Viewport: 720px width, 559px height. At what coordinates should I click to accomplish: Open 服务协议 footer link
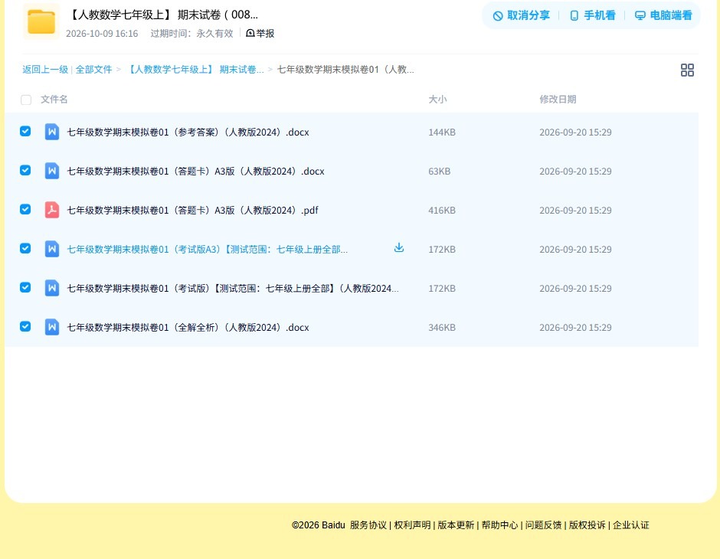click(x=368, y=525)
